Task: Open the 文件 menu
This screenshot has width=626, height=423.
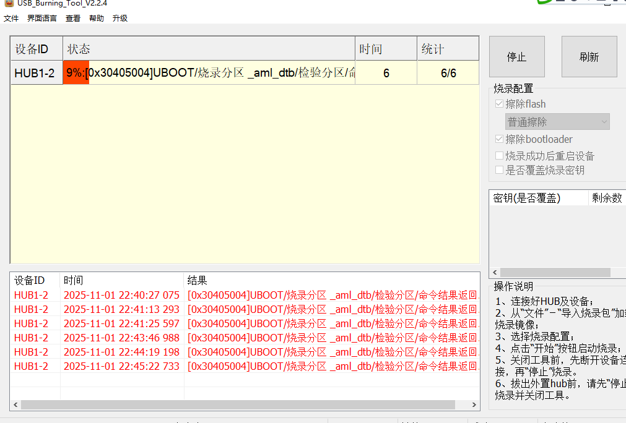Action: tap(11, 19)
